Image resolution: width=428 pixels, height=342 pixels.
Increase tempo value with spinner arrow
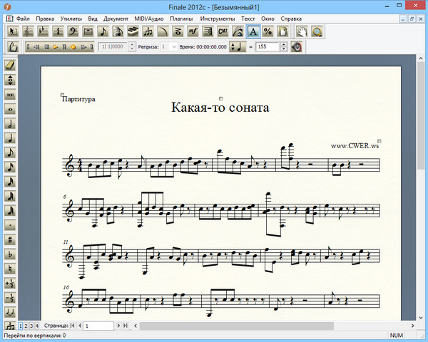point(283,44)
